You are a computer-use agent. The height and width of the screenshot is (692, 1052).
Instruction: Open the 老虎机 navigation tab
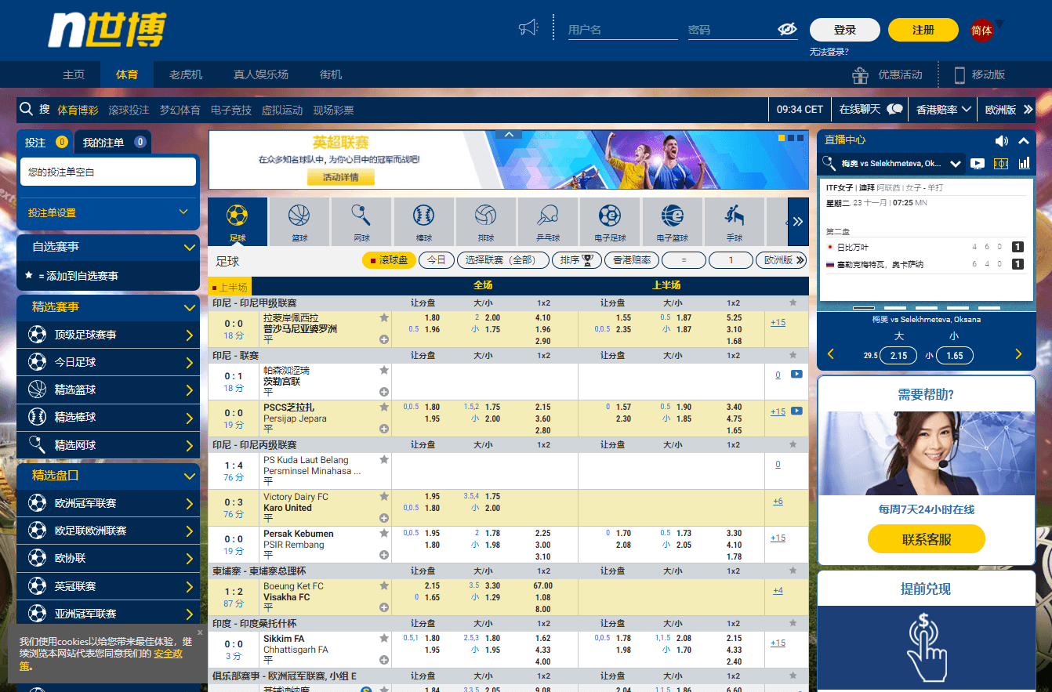point(186,74)
